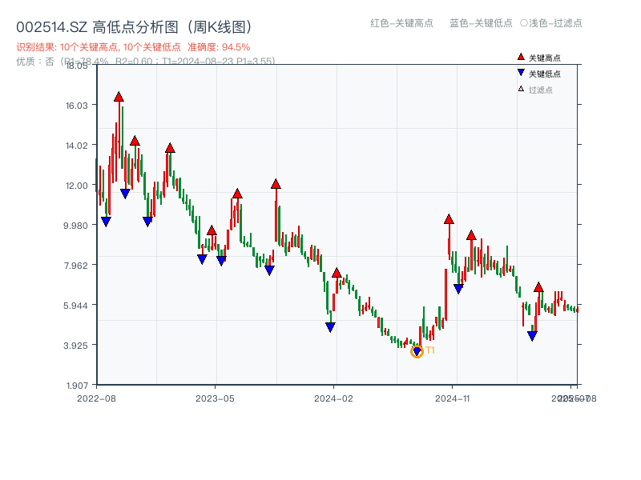Select the red arrow above the 16.03 peak

[118, 95]
